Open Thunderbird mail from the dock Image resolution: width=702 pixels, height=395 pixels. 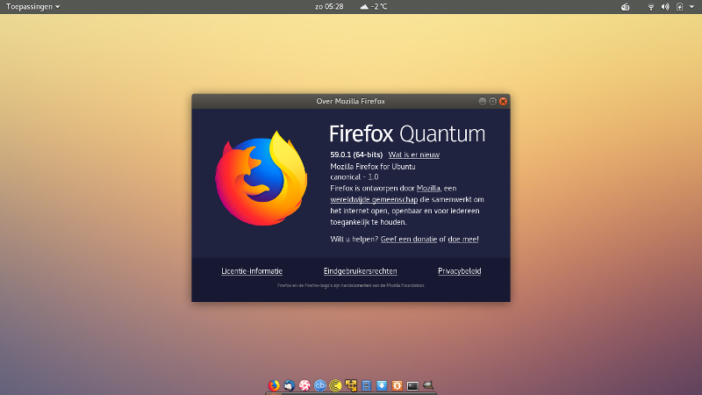290,385
